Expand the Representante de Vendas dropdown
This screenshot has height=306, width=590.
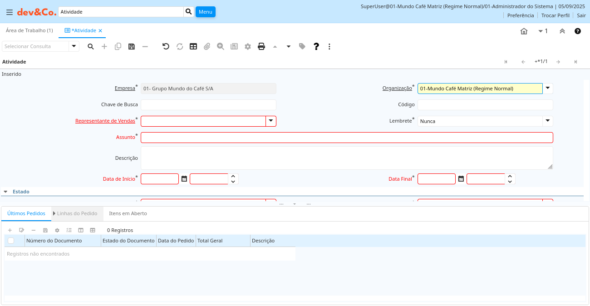pyautogui.click(x=271, y=121)
